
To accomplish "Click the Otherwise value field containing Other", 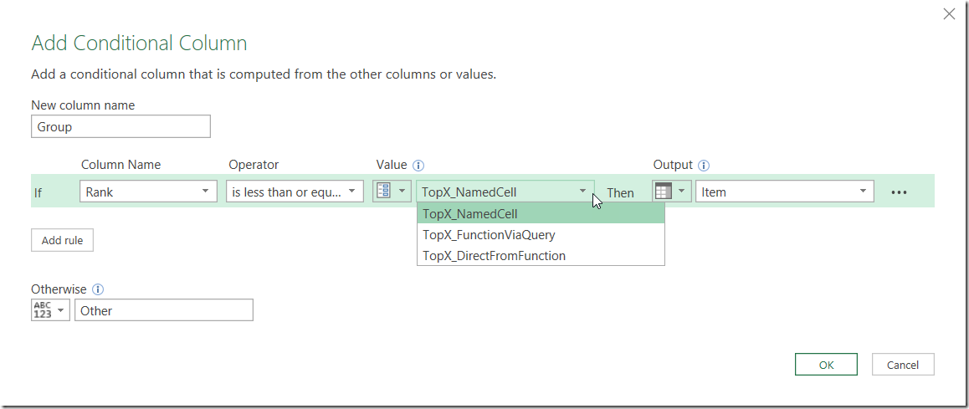I will click(164, 310).
